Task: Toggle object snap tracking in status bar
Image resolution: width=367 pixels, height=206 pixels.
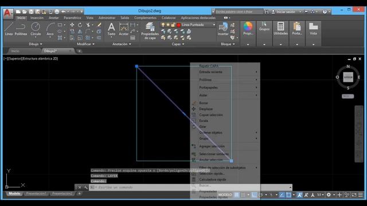Action: click(282, 195)
